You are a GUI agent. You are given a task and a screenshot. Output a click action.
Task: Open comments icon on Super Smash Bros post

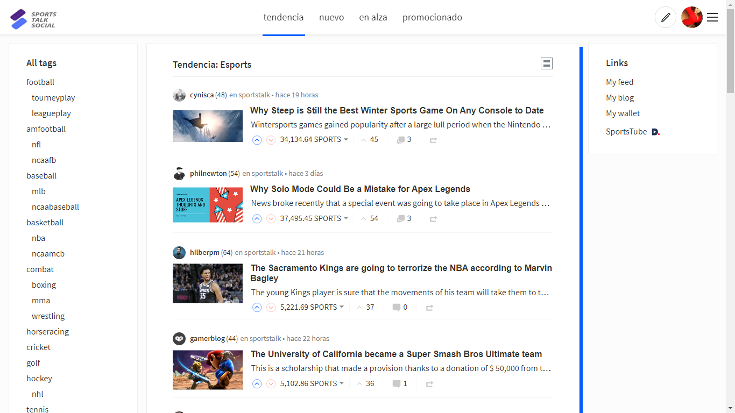[x=397, y=383]
